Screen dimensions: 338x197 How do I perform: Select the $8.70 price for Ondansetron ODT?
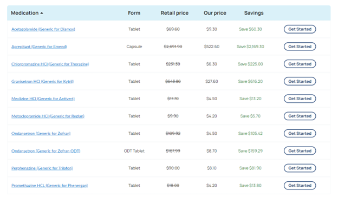(x=212, y=151)
